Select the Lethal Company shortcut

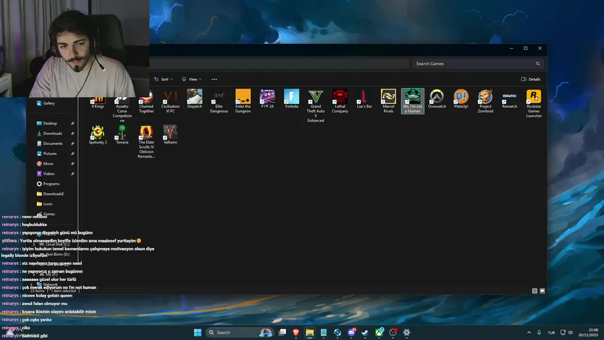[x=340, y=102]
